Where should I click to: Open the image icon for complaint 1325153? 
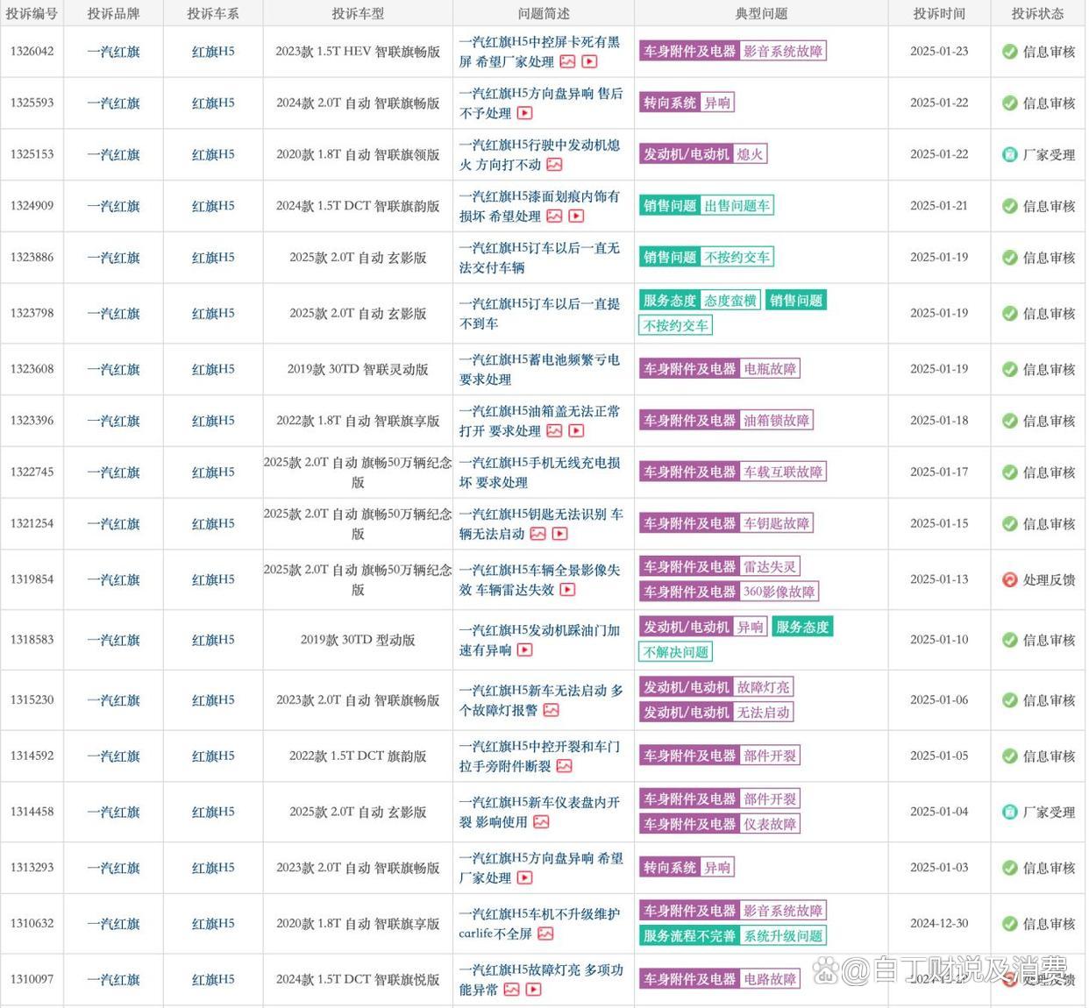pos(554,165)
